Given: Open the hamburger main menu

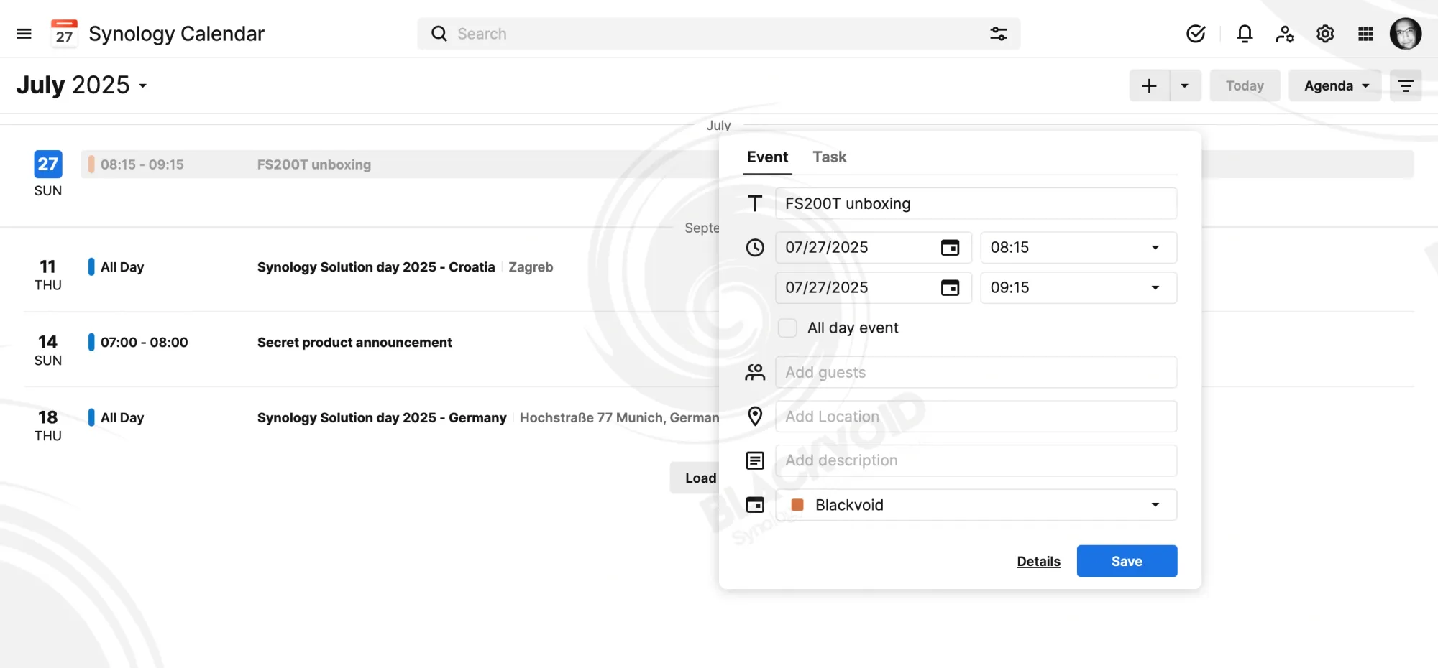Looking at the screenshot, I should coord(24,34).
